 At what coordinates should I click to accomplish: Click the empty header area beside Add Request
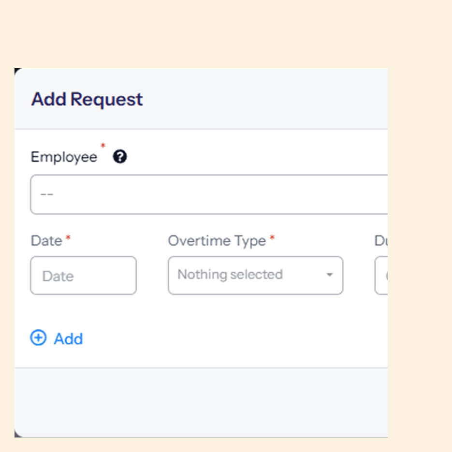pyautogui.click(x=265, y=99)
